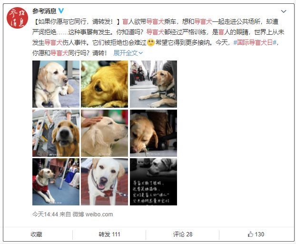Open the 评论 28 comments section
296x244 pixels.
tap(183, 234)
